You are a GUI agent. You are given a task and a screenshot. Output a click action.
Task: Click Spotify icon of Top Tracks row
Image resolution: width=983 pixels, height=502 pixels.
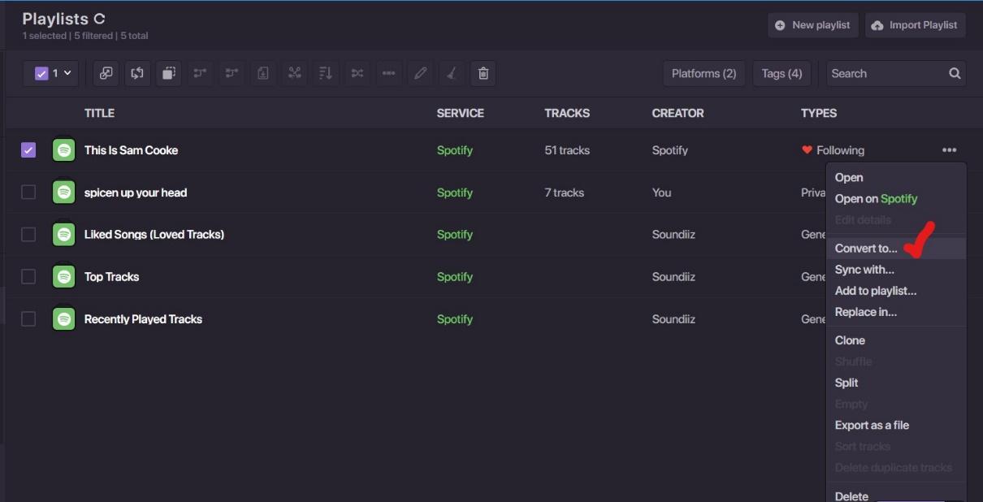63,277
